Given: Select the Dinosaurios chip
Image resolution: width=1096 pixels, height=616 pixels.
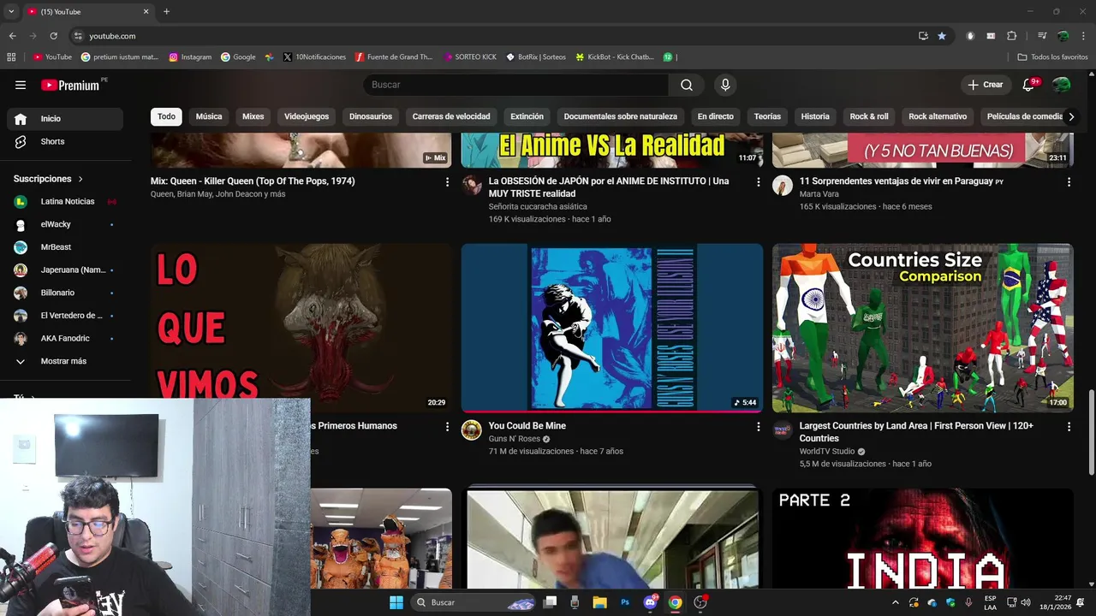Looking at the screenshot, I should (x=371, y=116).
